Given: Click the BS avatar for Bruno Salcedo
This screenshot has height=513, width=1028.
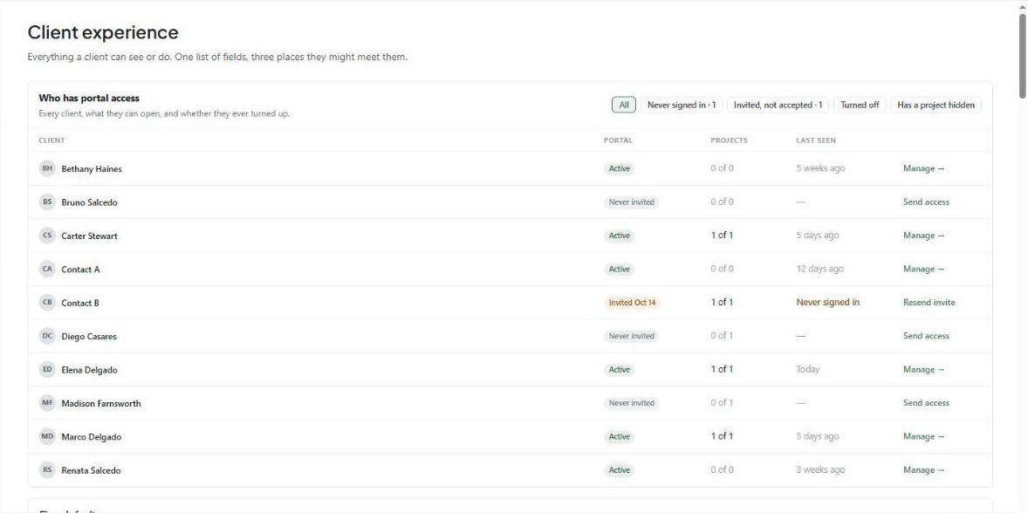Looking at the screenshot, I should click(47, 202).
